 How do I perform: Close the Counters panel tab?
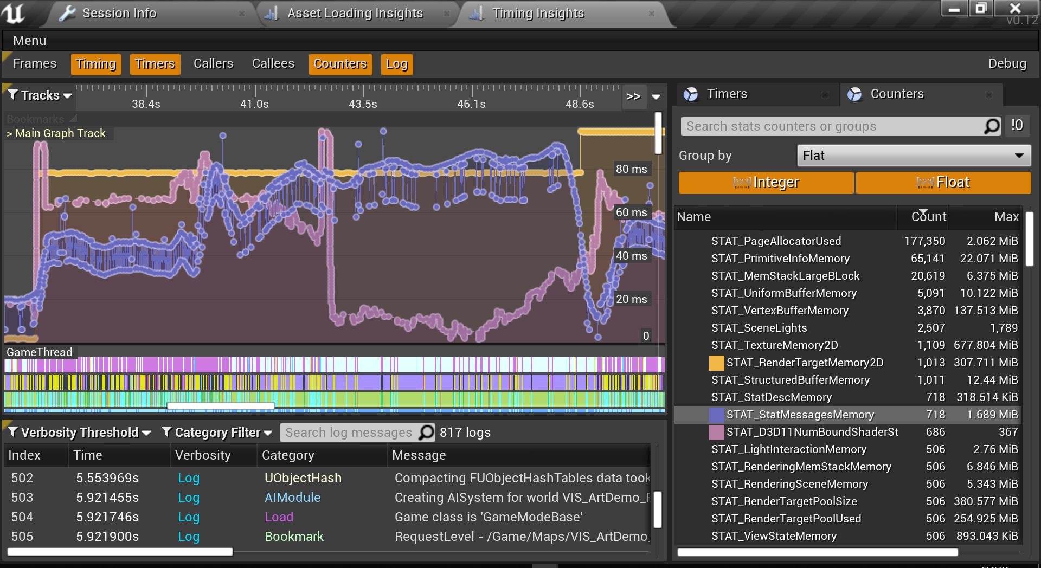[x=989, y=95]
